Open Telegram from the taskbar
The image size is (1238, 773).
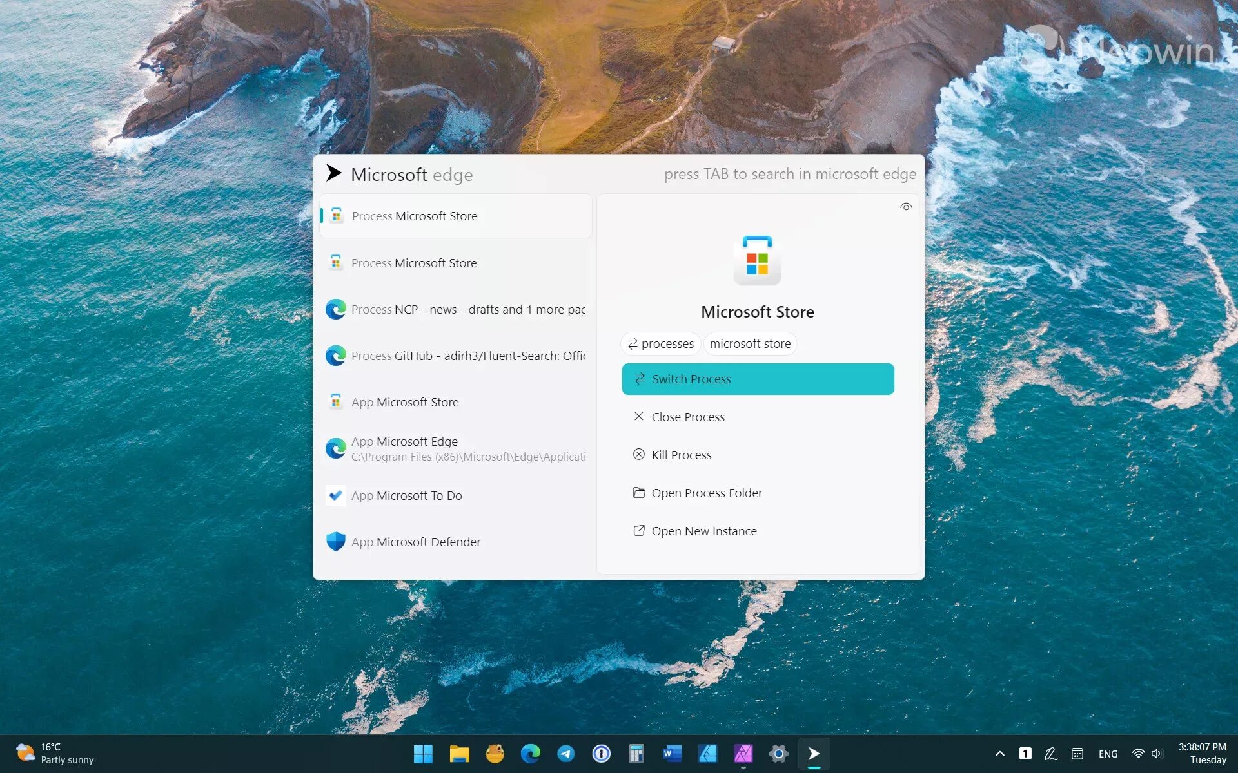click(565, 754)
